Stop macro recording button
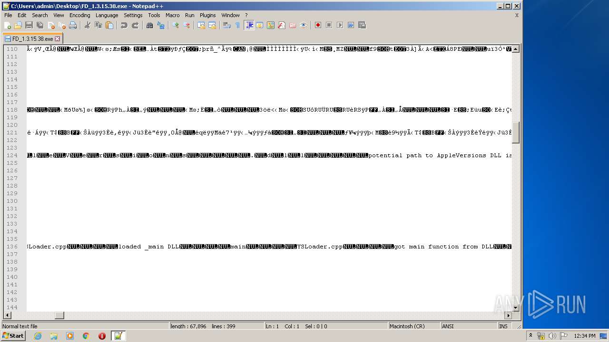609x342 pixels. [x=329, y=25]
